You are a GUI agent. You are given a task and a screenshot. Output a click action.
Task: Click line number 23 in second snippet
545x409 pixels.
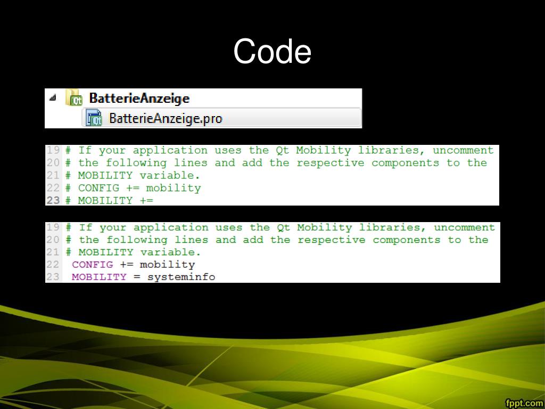coord(53,277)
